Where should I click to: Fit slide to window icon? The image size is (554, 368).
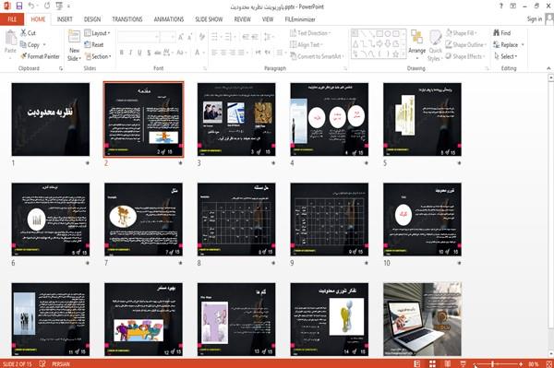click(x=549, y=363)
